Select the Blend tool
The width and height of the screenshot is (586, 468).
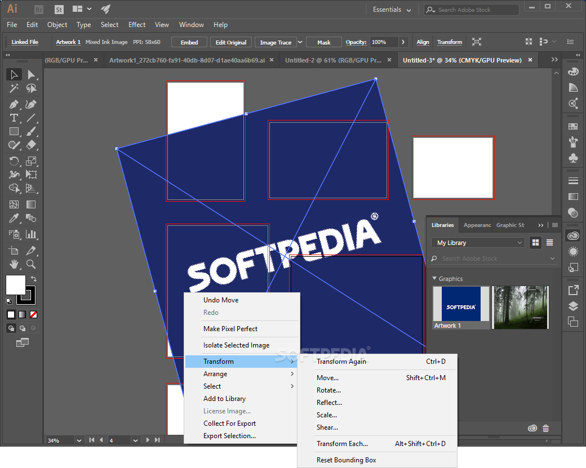click(x=31, y=218)
